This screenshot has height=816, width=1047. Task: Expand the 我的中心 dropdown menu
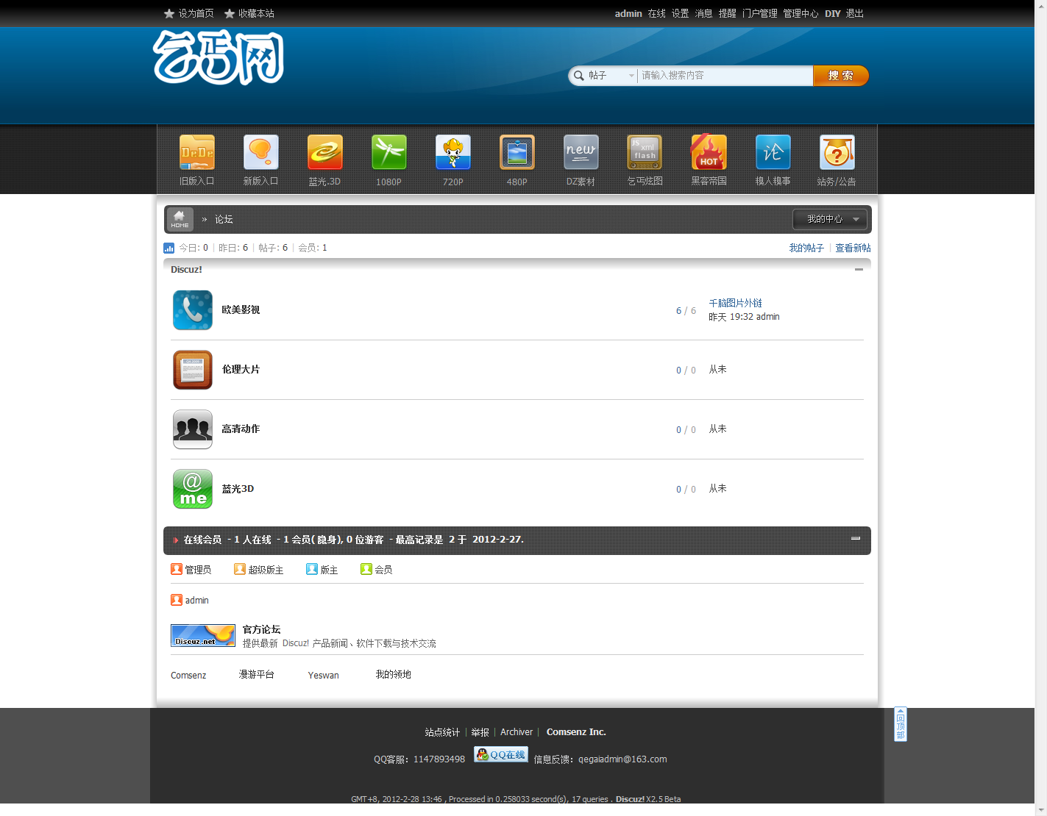tap(830, 219)
